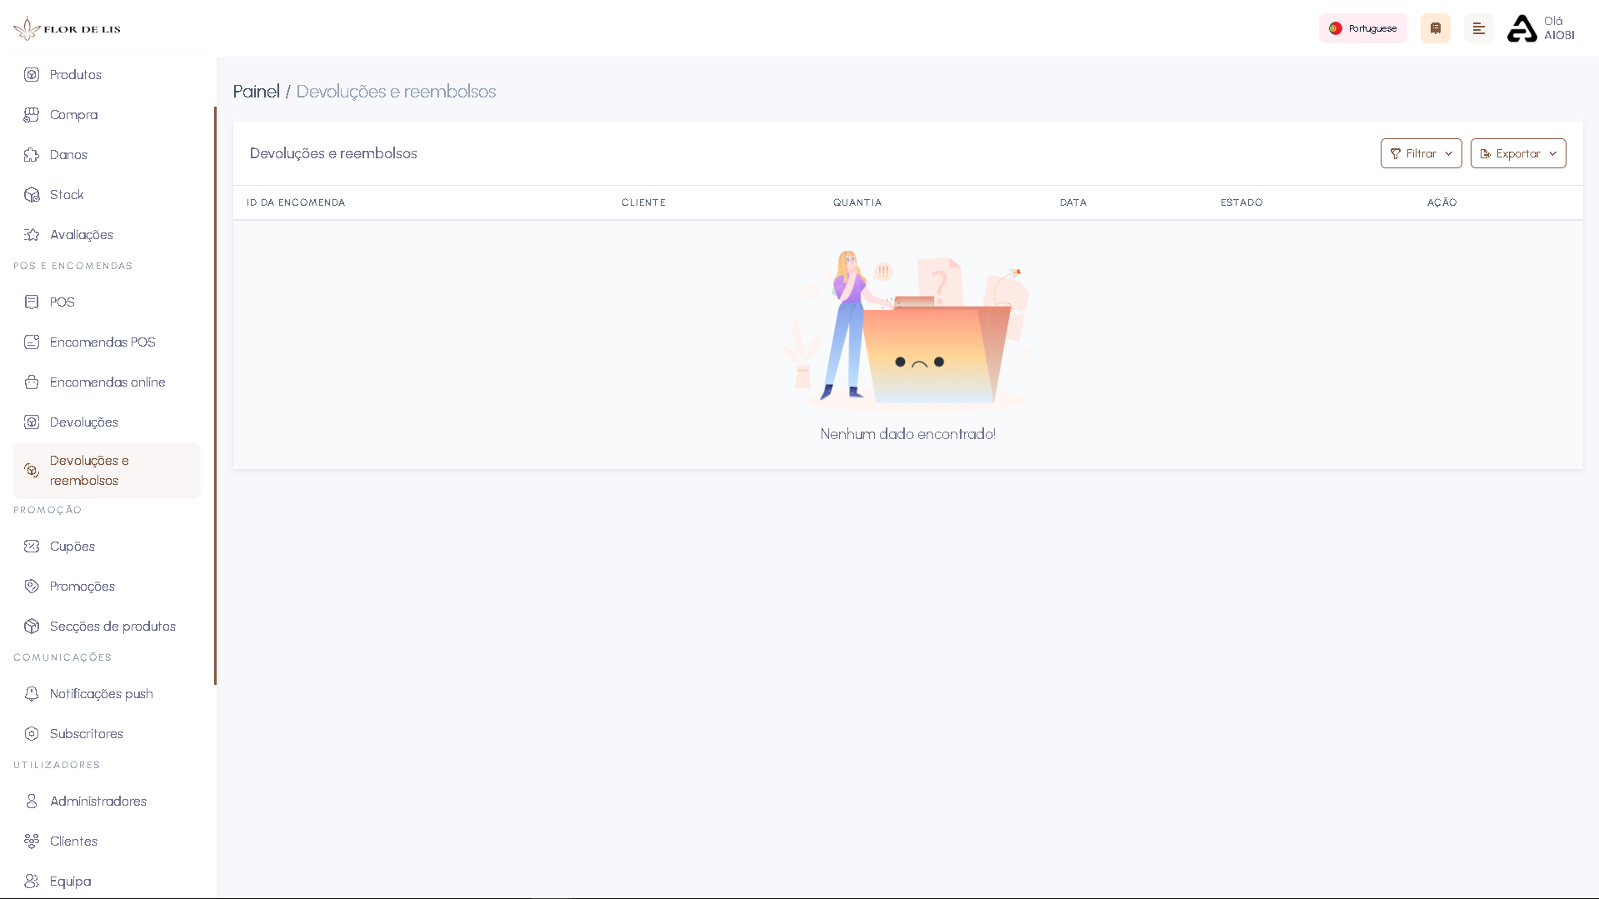Image resolution: width=1599 pixels, height=899 pixels.
Task: Click the Avaliações star icon
Action: click(32, 234)
